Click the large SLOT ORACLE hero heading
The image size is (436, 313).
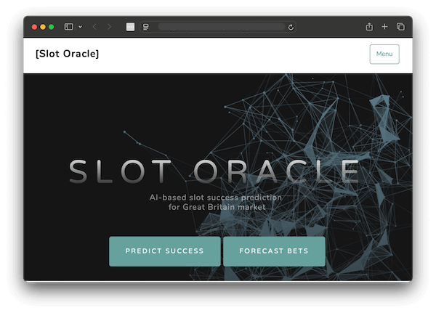point(214,171)
